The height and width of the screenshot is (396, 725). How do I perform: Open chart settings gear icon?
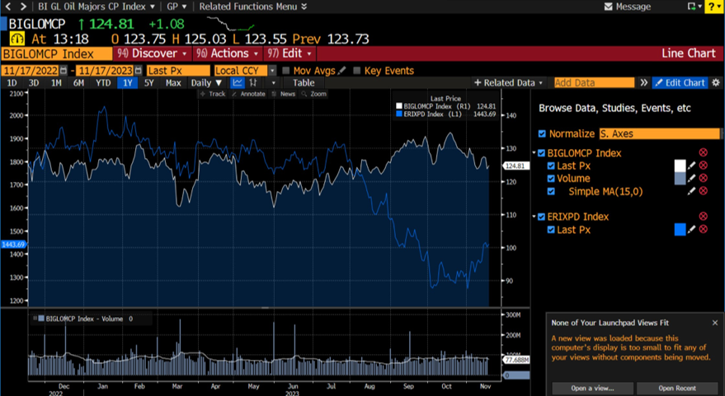click(716, 83)
